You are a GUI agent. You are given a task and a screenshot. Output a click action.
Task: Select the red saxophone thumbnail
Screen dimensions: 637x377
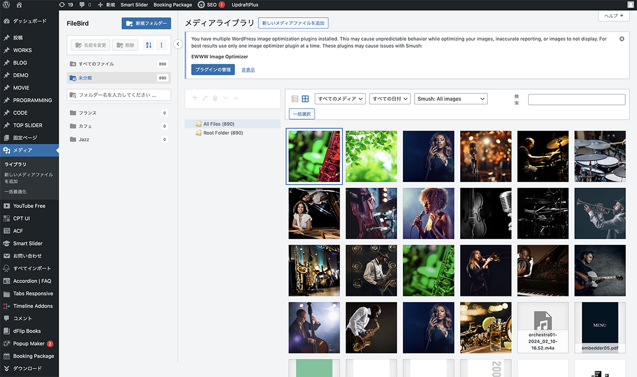click(x=314, y=156)
